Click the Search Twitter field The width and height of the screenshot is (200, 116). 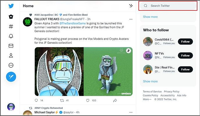[x=168, y=6]
